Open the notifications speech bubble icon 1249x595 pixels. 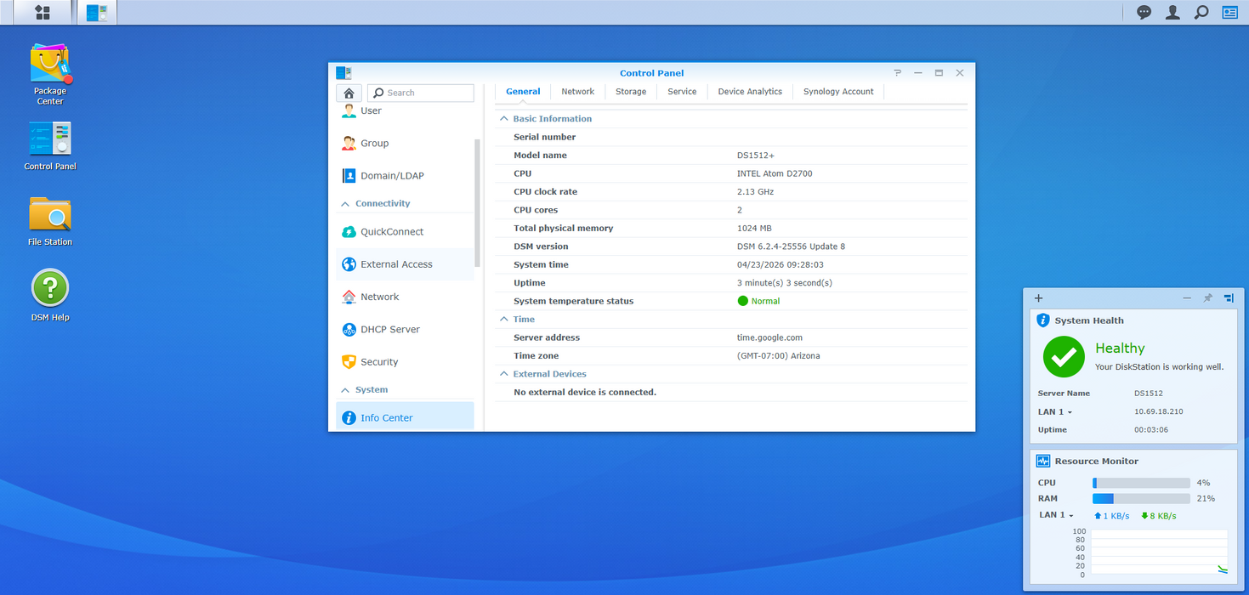point(1144,12)
